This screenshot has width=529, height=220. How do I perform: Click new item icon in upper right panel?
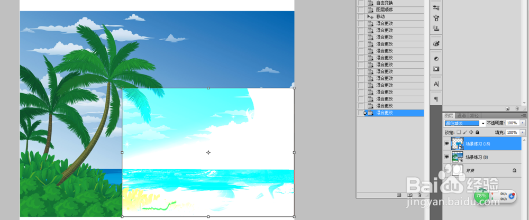point(508,108)
